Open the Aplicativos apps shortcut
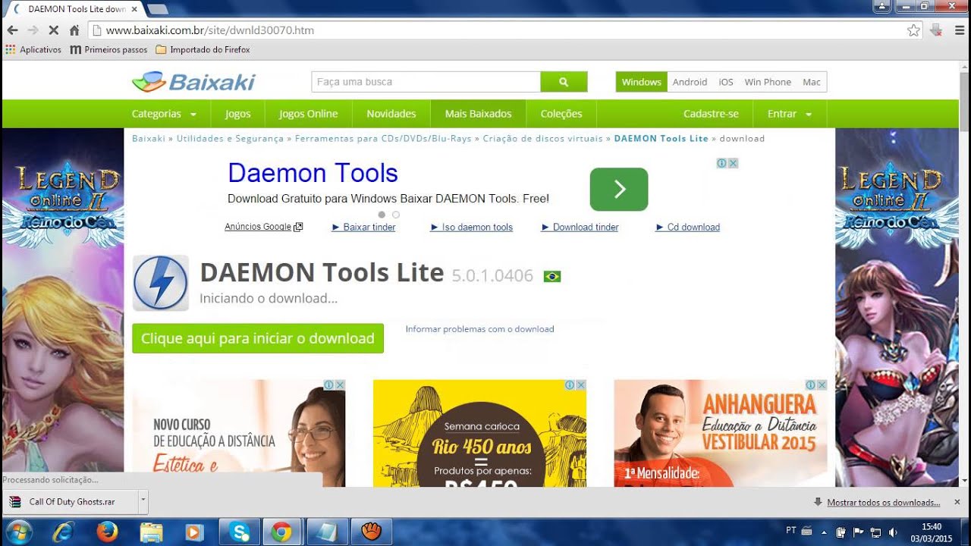The image size is (971, 546). tap(33, 49)
